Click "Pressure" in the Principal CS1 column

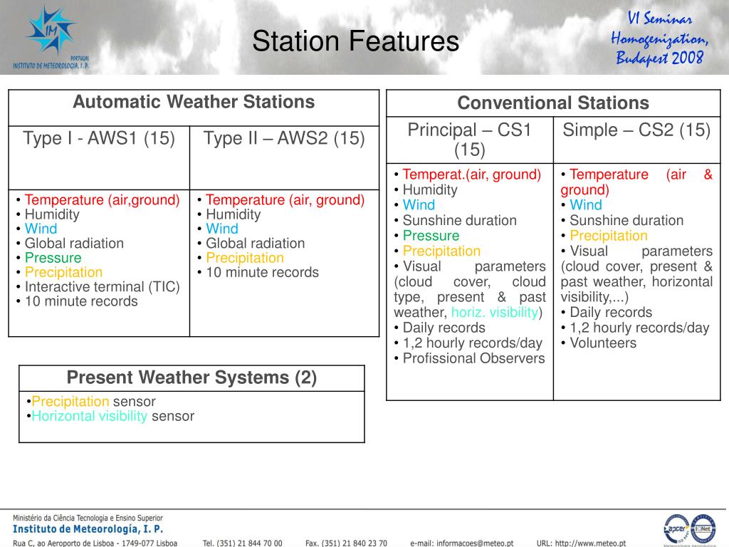click(431, 236)
